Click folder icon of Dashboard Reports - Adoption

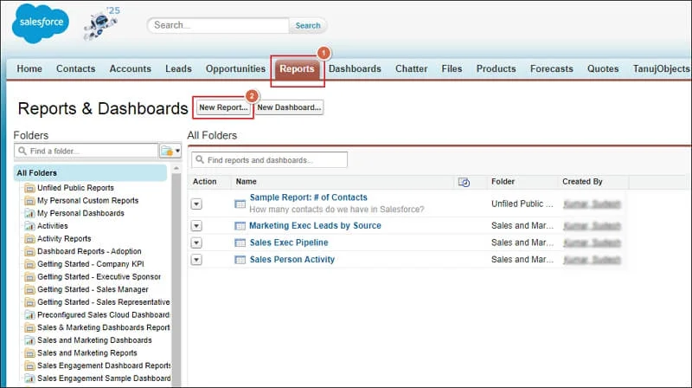point(29,252)
